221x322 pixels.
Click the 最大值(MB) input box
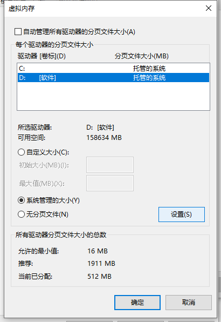coord(110,183)
